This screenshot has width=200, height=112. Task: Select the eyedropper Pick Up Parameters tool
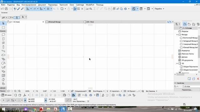point(19,9)
